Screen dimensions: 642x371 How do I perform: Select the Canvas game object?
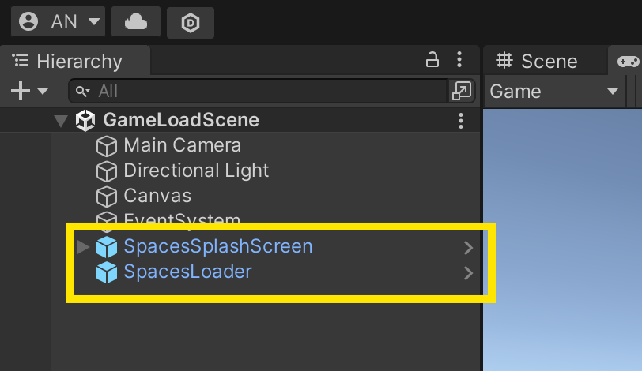click(157, 195)
